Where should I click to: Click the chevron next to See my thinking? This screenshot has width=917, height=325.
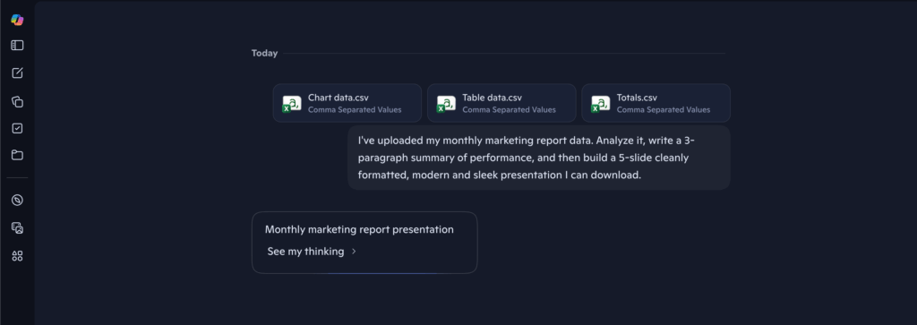pos(354,252)
